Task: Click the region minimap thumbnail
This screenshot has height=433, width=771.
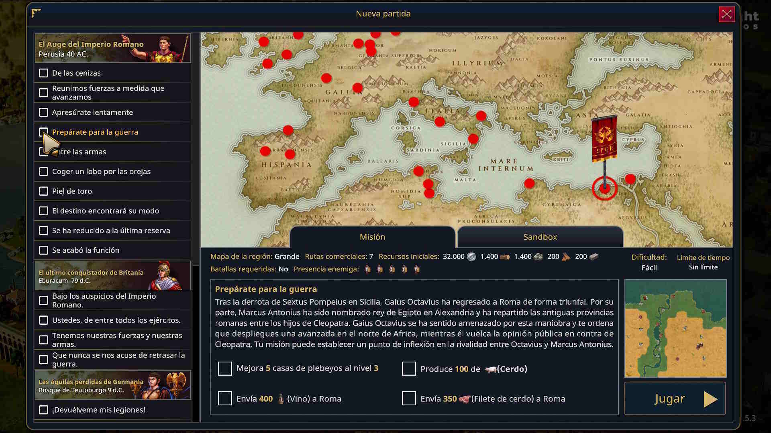Action: (675, 328)
